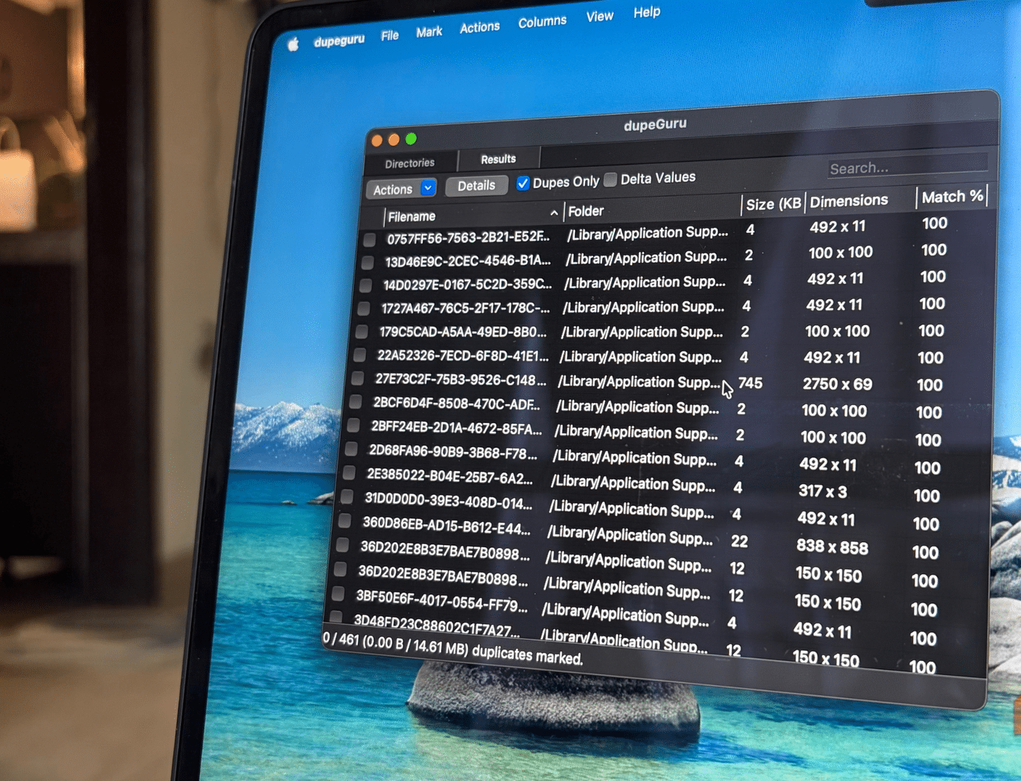Switch to the Directories tab

coord(410,163)
